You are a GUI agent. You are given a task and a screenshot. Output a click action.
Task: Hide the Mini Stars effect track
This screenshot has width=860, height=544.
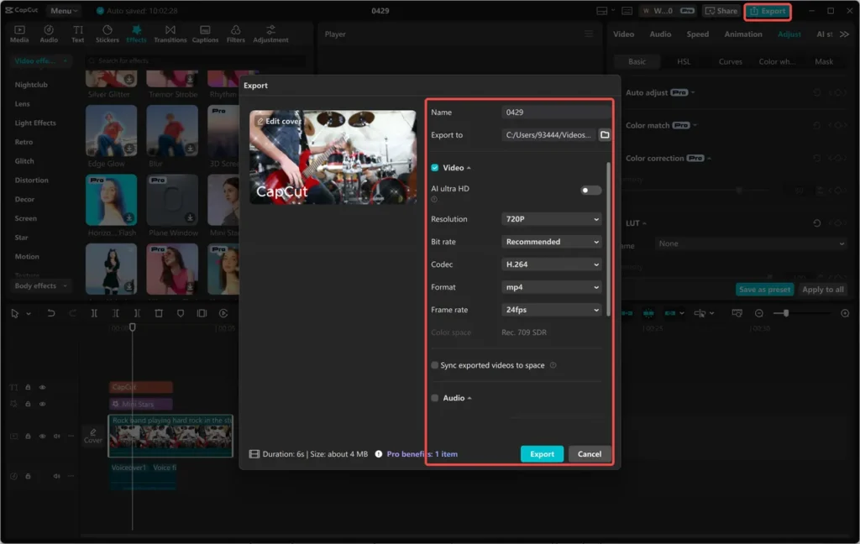click(42, 404)
